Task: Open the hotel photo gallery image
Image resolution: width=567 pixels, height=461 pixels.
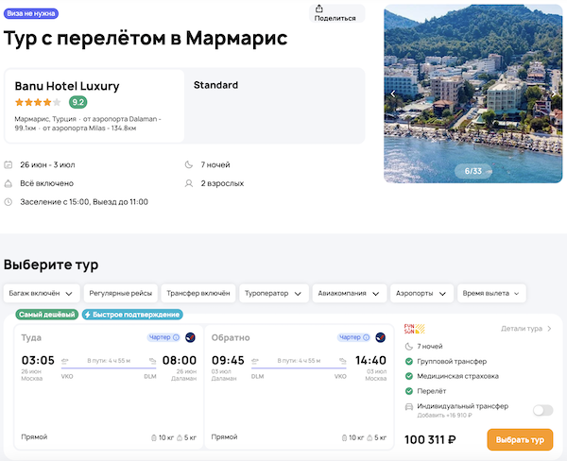Action: (x=472, y=85)
